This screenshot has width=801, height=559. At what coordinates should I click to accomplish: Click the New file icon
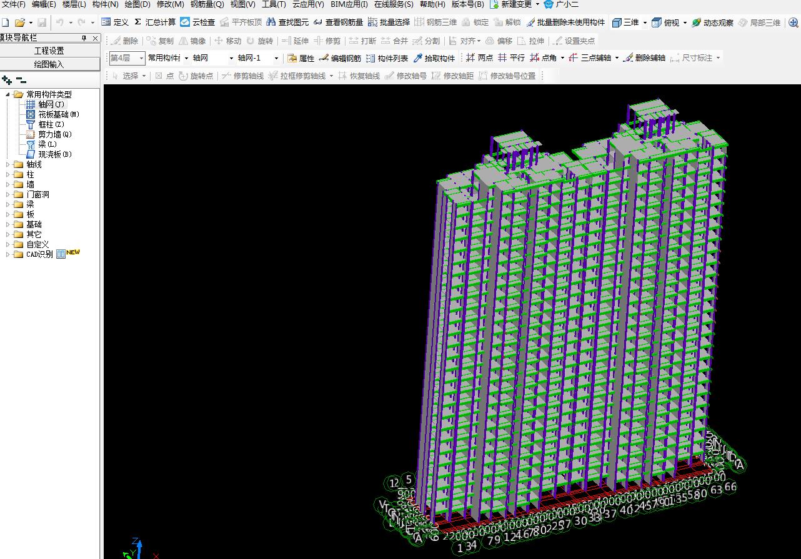pos(5,22)
